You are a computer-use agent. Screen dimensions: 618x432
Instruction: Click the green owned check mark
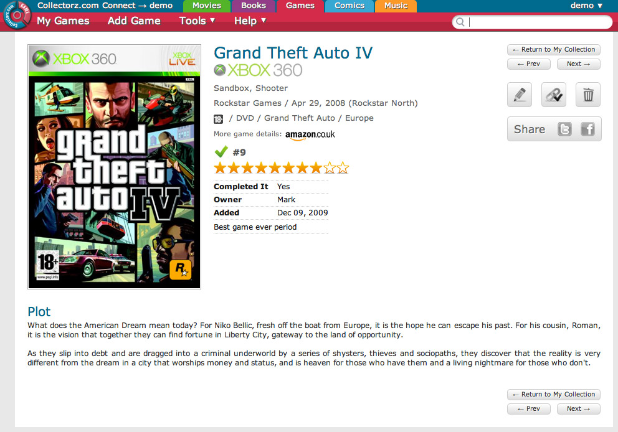pos(221,152)
